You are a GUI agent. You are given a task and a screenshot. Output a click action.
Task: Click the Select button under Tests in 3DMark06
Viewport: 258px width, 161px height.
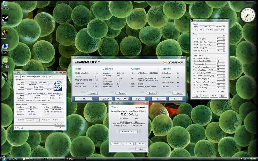(93, 93)
